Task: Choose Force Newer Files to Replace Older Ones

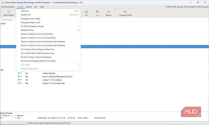Action: pos(48,49)
